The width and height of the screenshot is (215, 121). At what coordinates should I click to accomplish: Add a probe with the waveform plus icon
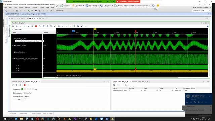pos(17,26)
